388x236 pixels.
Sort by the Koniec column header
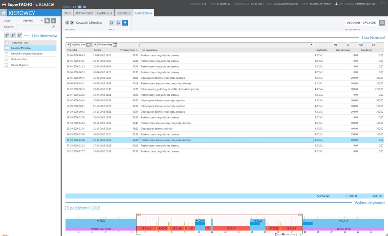coord(97,50)
